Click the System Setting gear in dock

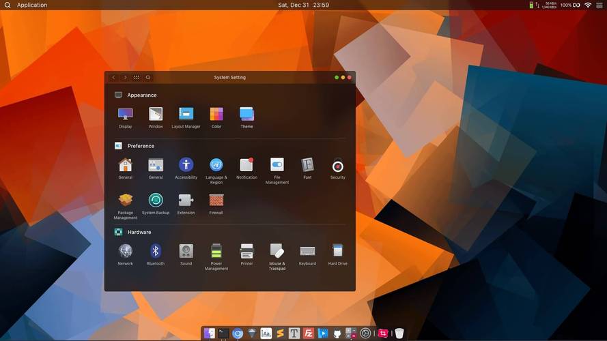point(365,333)
